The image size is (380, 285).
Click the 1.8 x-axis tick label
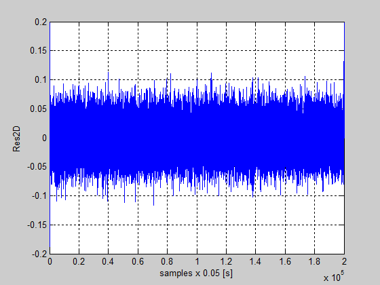314,261
